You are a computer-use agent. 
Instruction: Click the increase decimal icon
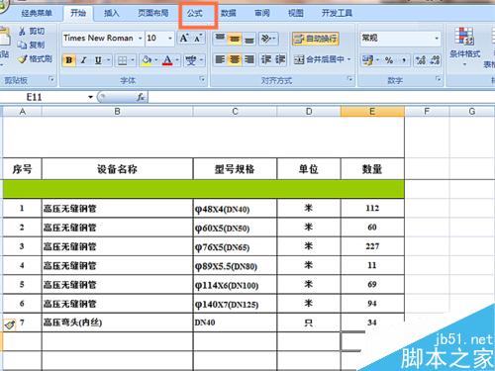tap(421, 60)
